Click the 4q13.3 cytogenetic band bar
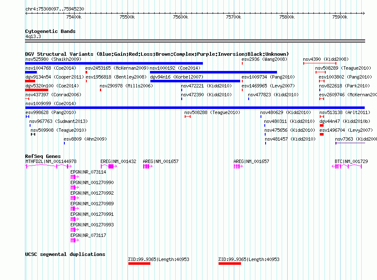This screenshot has height=280, width=377. click(x=195, y=41)
